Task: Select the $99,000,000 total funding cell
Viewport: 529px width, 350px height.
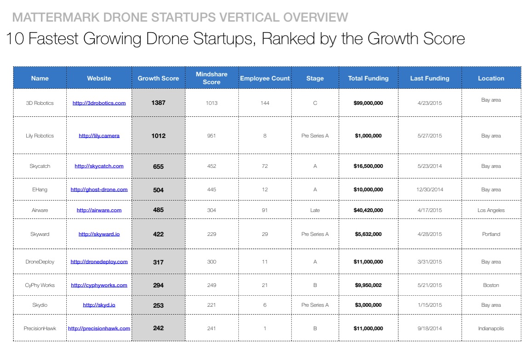Action: click(368, 103)
